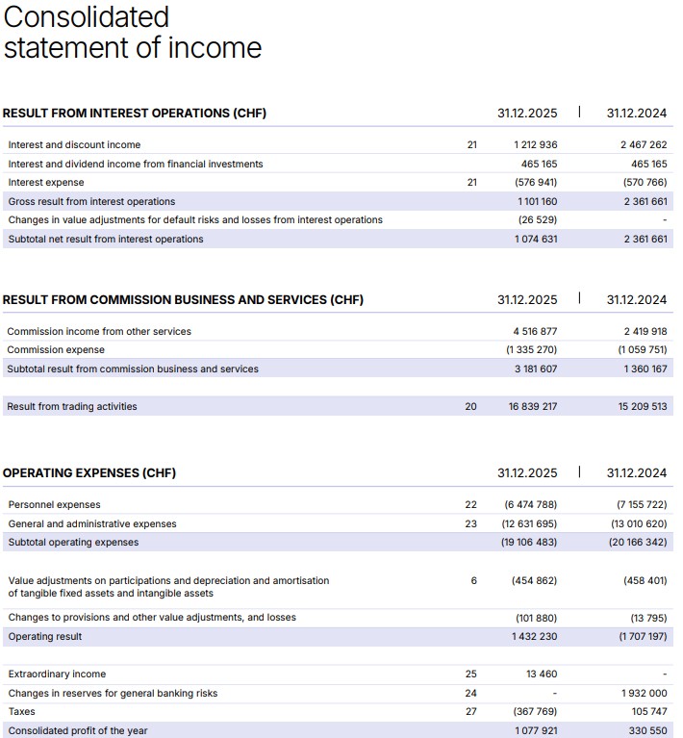Screen dimensions: 683x738
Task: Select the Subtotal operating expenses row label
Action: 73,542
